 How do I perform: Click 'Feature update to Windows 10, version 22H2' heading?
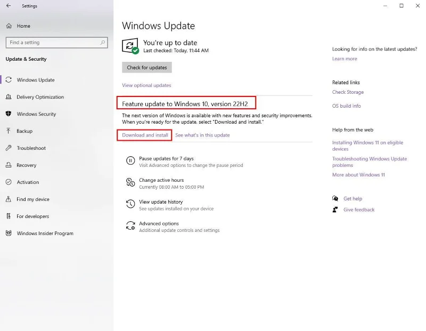185,104
